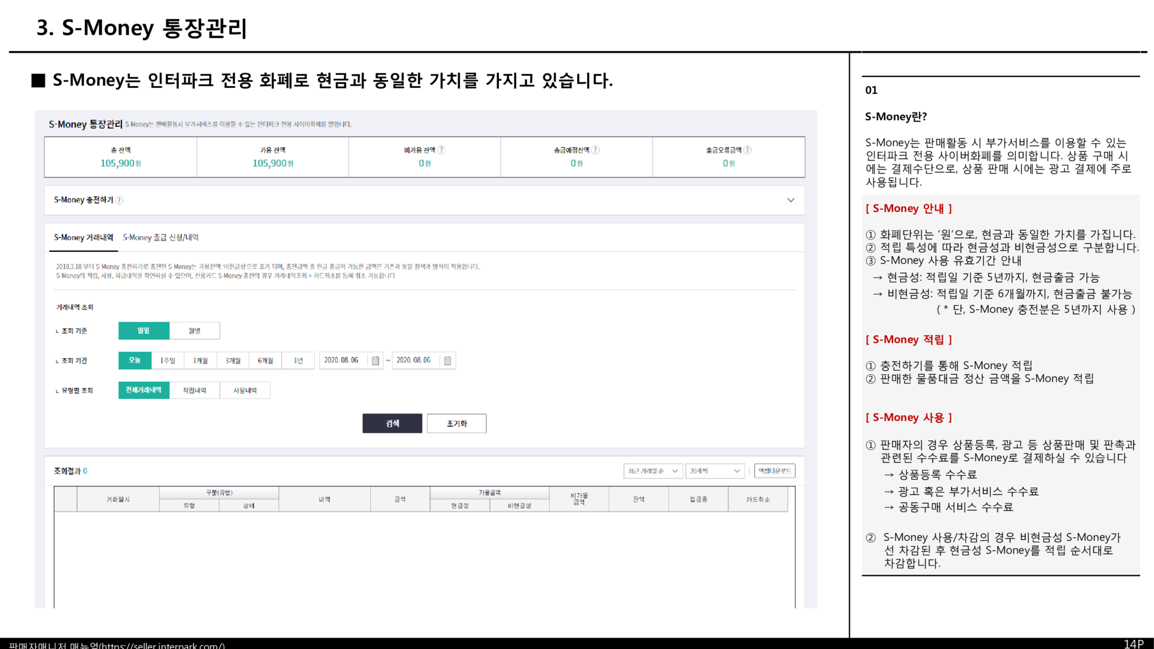Click the 엑셀다운로드 button
Image resolution: width=1154 pixels, height=649 pixels.
(x=775, y=471)
